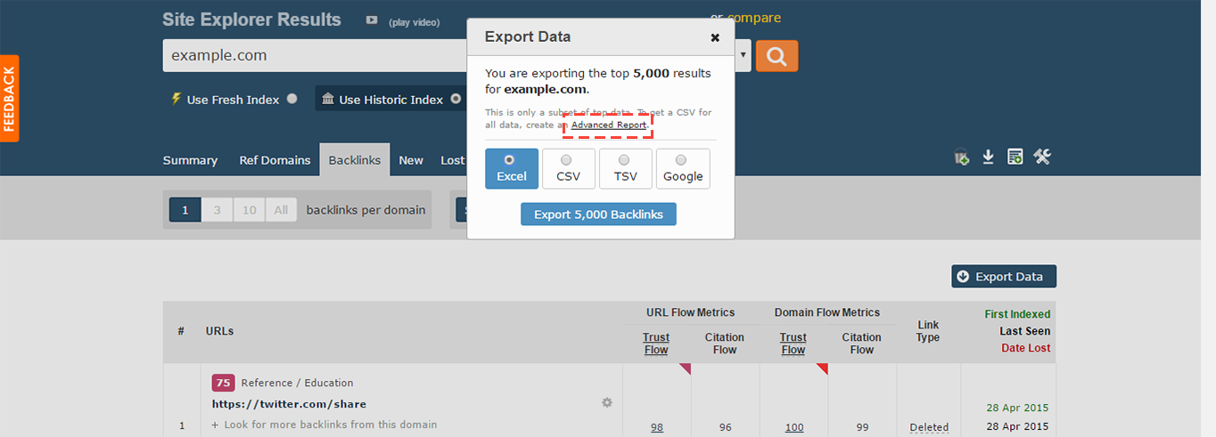The image size is (1216, 437).
Task: Sort by Domain Flow Metrics Trust Flow
Action: (793, 344)
